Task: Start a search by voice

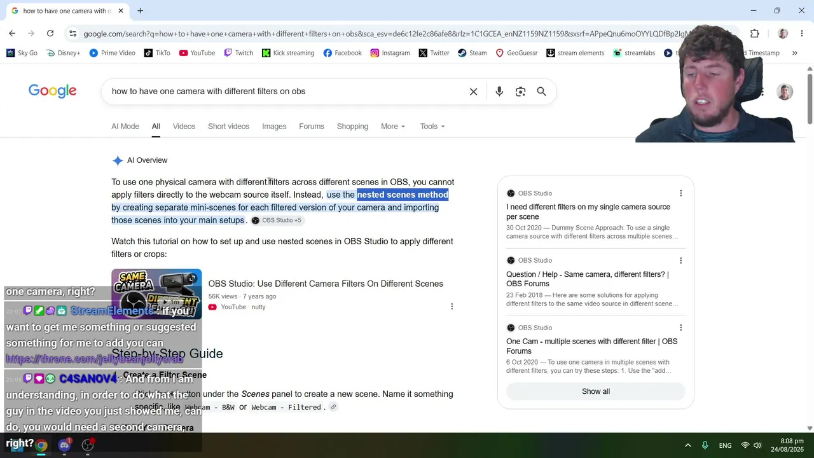Action: pos(499,92)
